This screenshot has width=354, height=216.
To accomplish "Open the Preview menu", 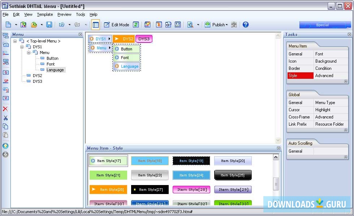I will 64,14.
